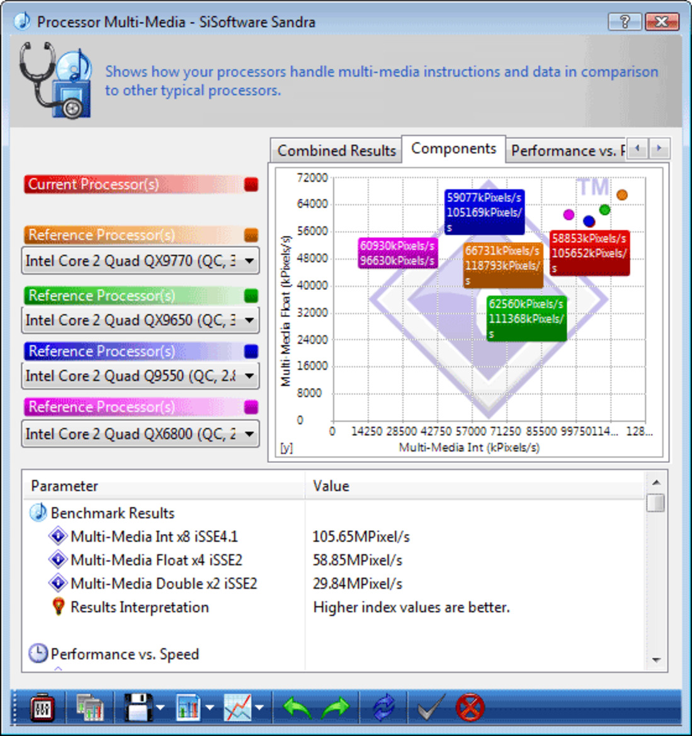Click the grey checkmark OK icon
This screenshot has height=736, width=692.
pyautogui.click(x=431, y=708)
